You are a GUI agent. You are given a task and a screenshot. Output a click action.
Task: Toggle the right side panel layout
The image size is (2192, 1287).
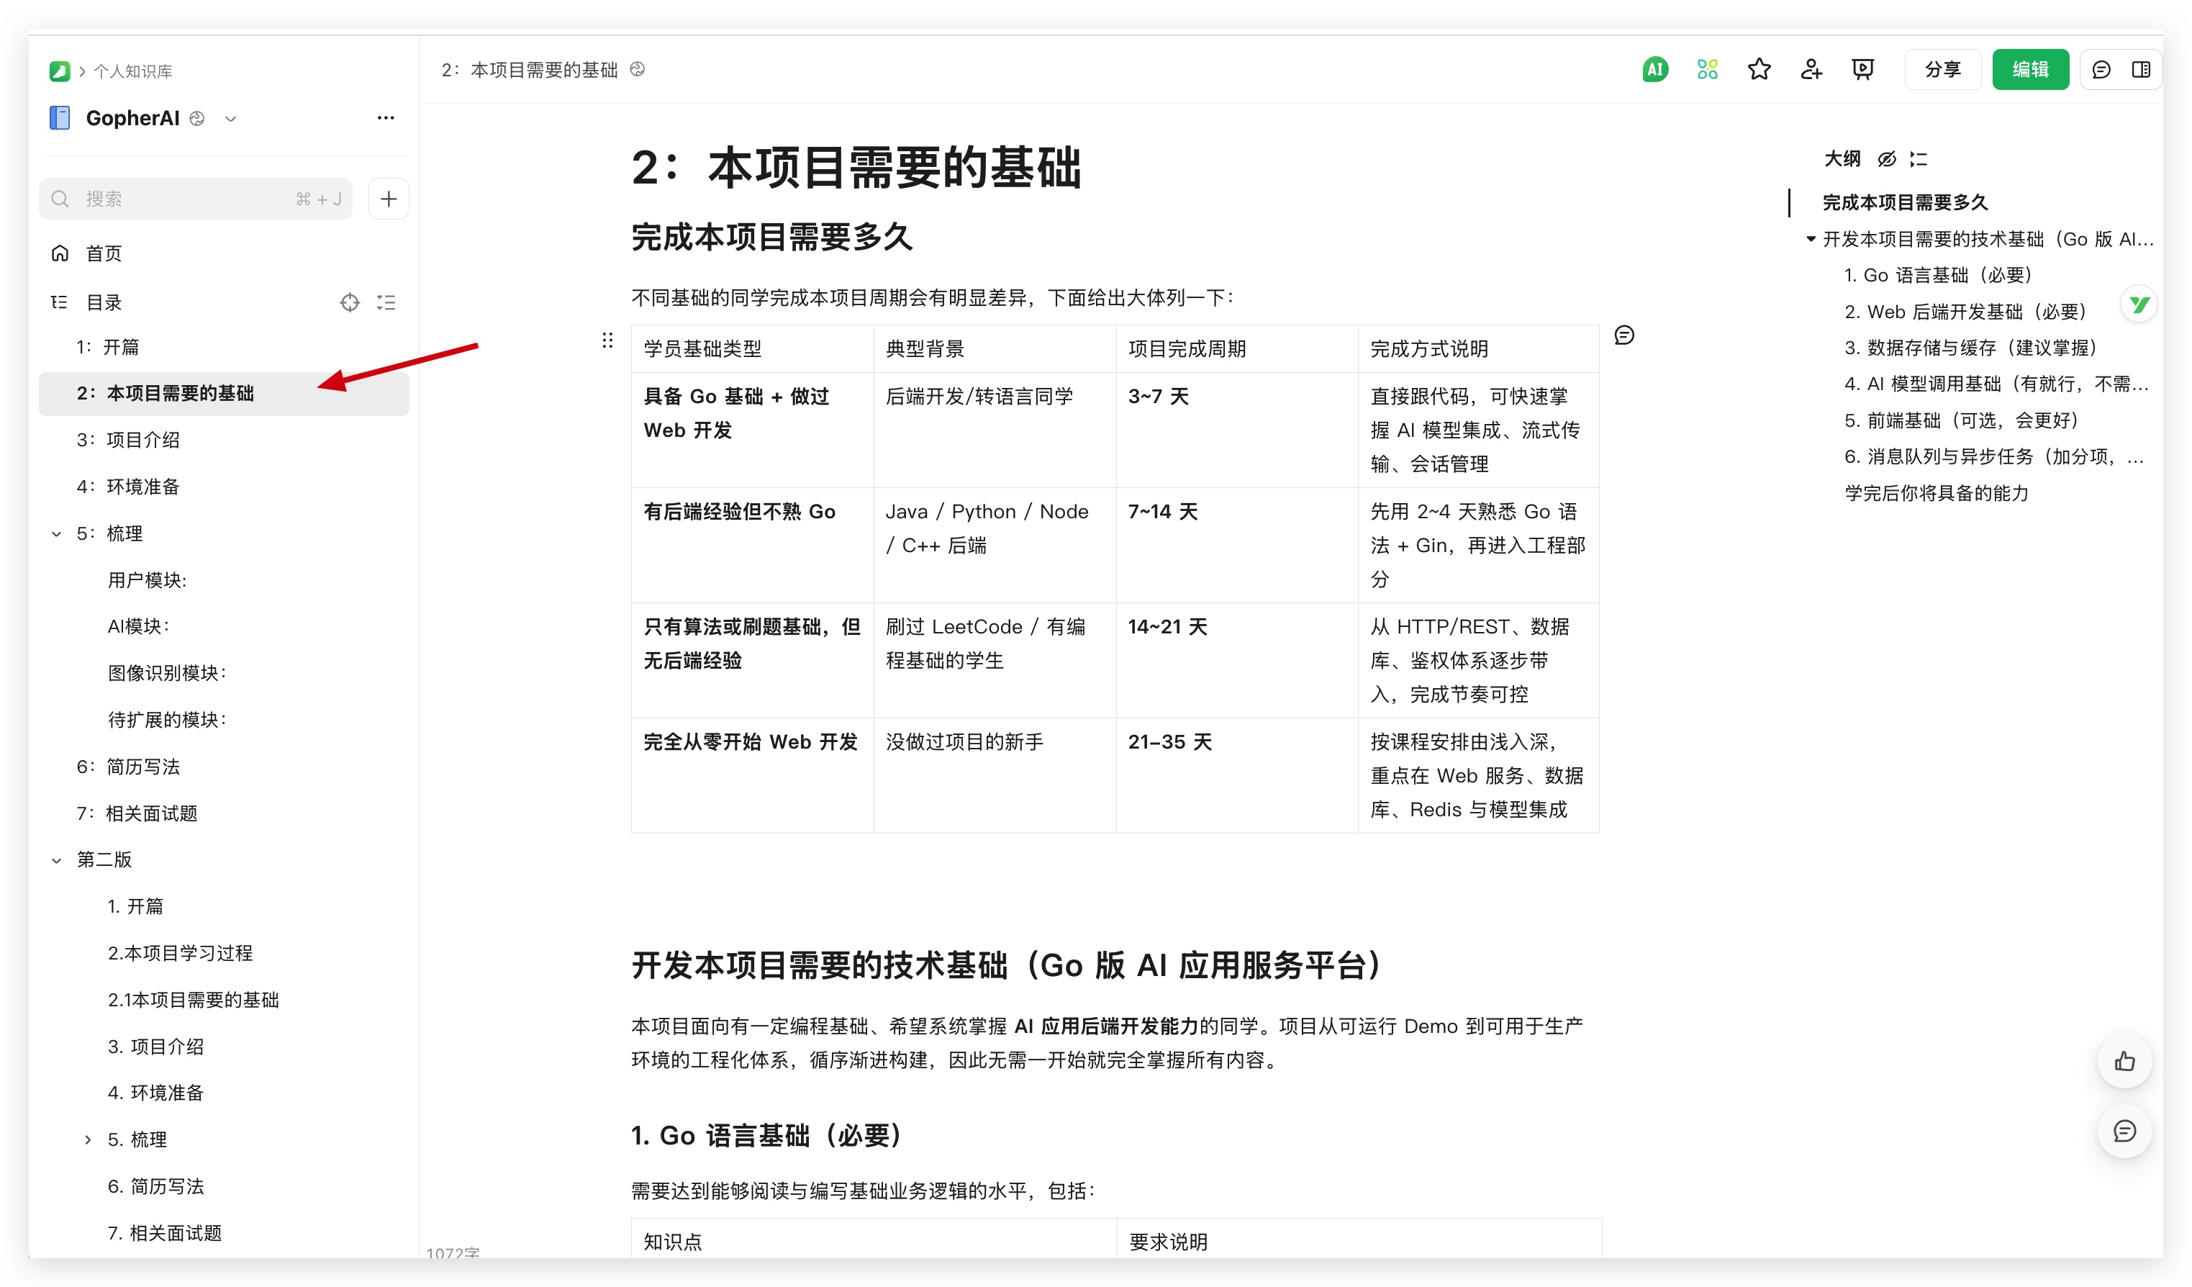[2141, 70]
